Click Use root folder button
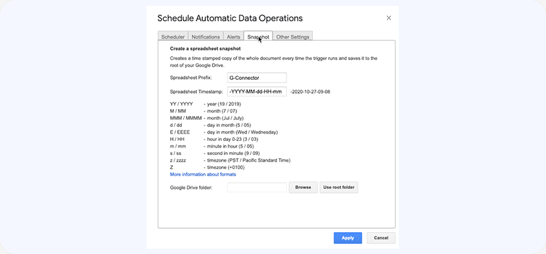Image resolution: width=546 pixels, height=254 pixels. pos(338,188)
